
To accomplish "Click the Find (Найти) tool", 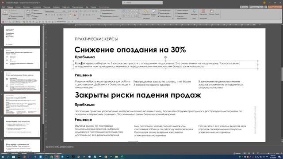I will pyautogui.click(x=182, y=11).
